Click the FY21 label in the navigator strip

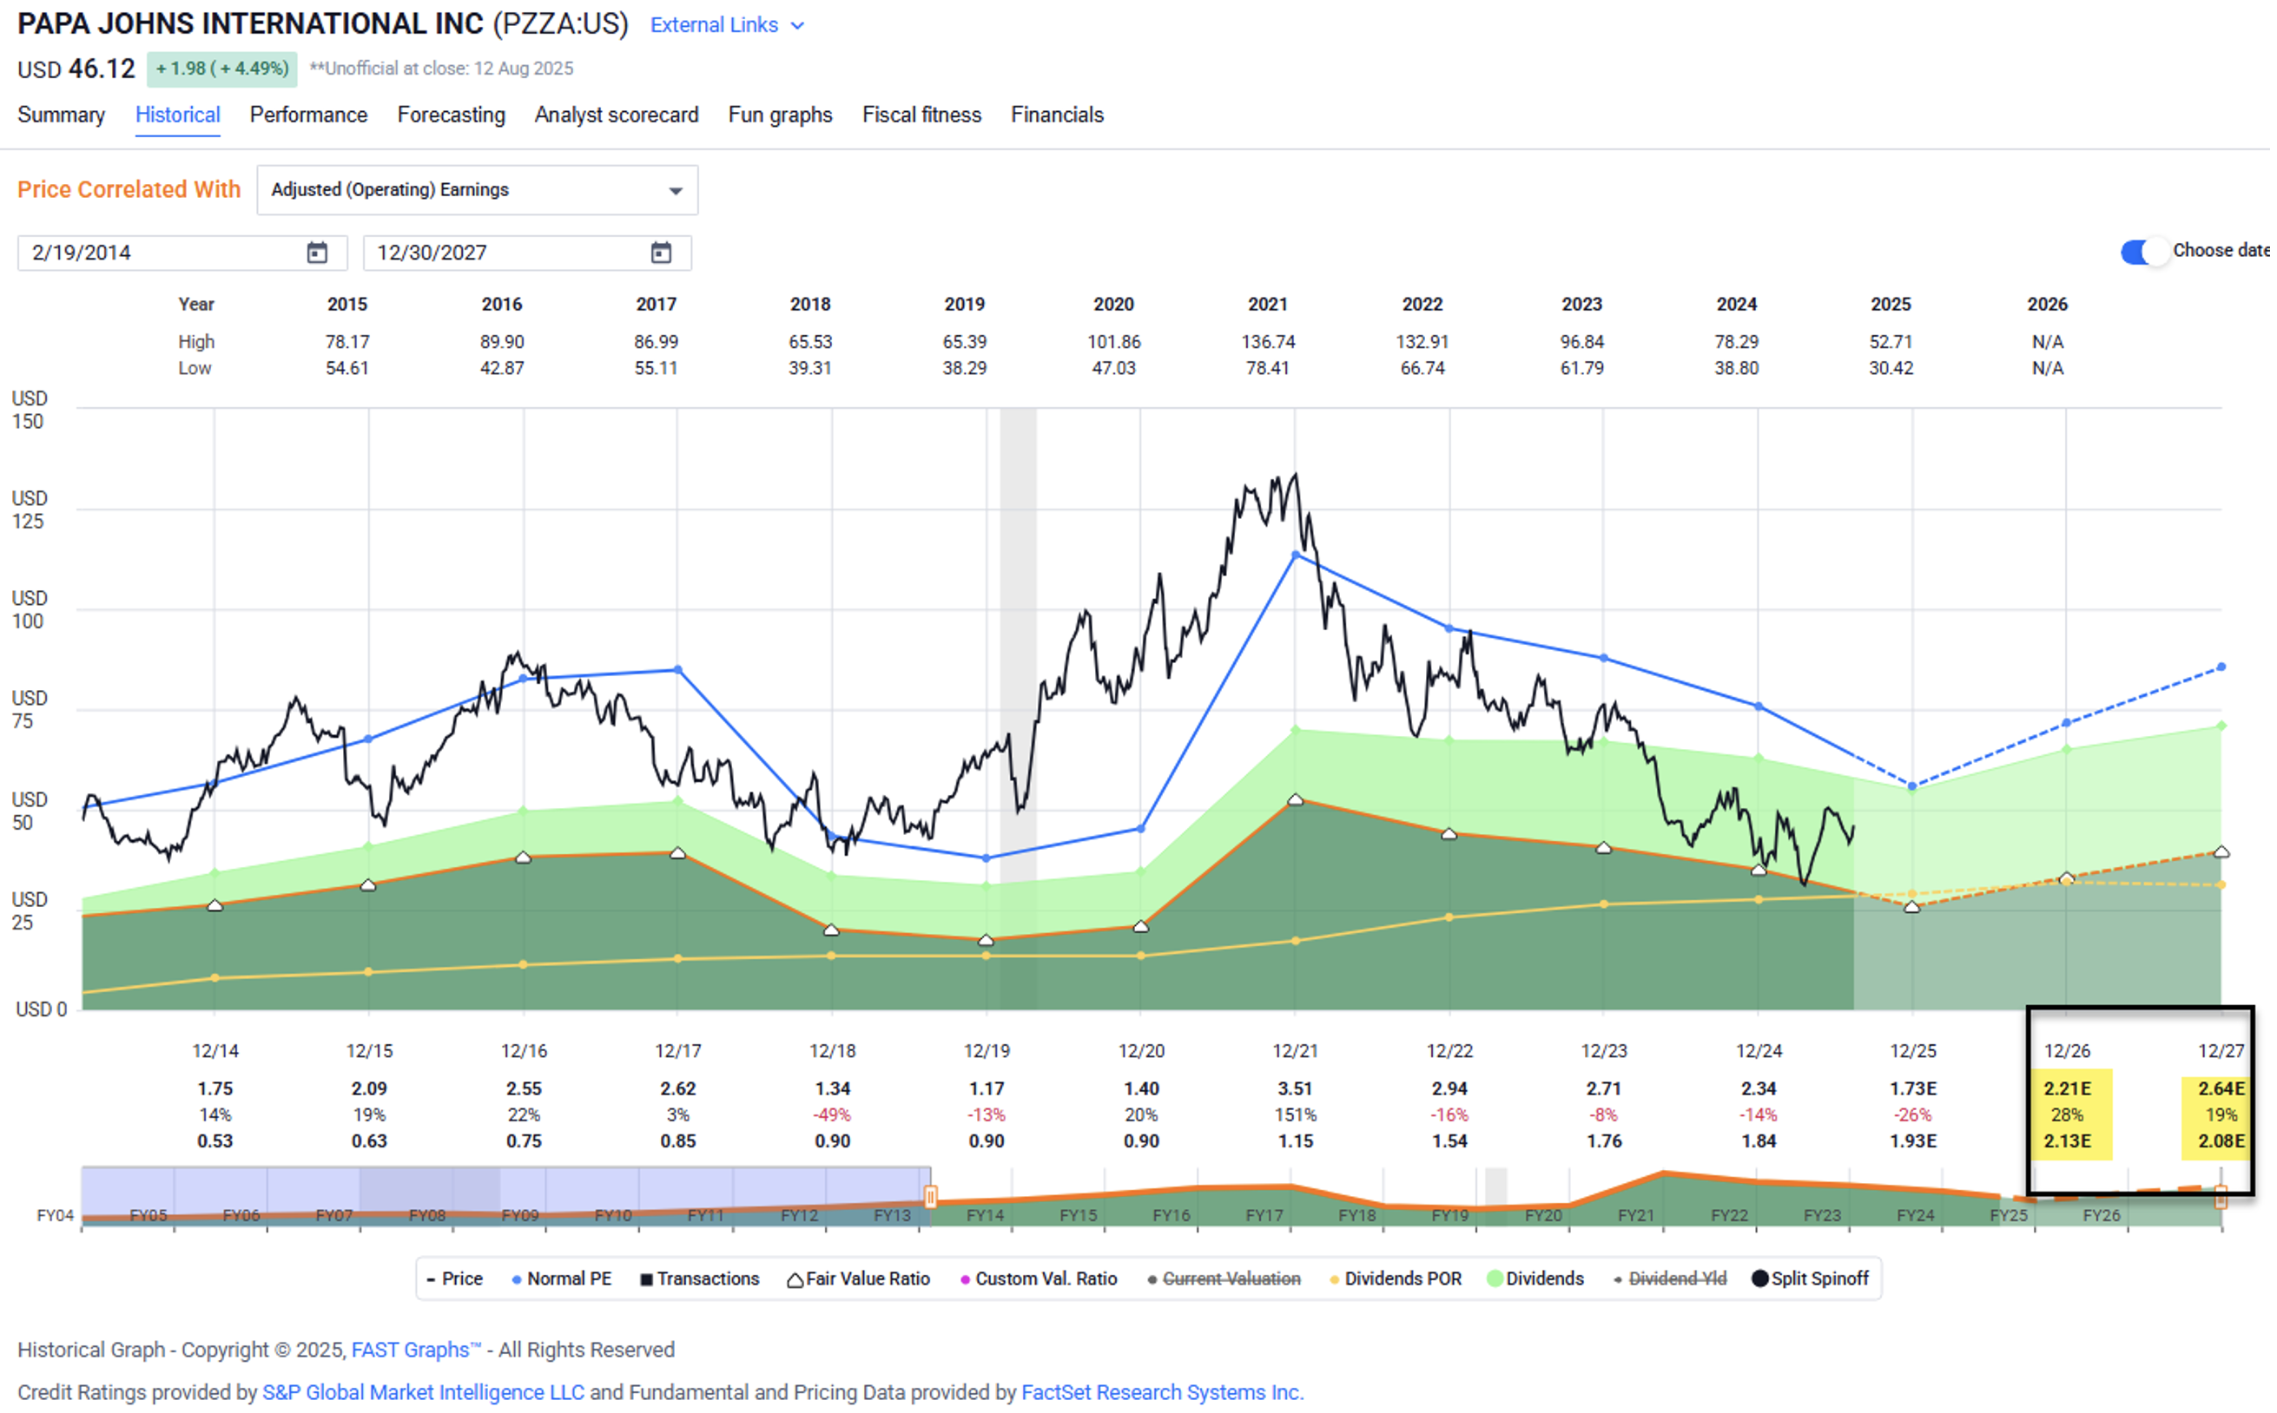tap(1635, 1215)
